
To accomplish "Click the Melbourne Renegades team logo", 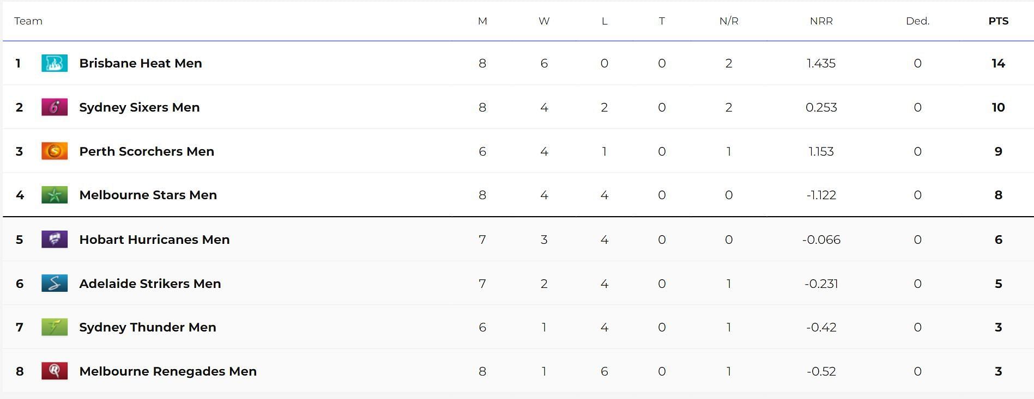I will pos(55,371).
